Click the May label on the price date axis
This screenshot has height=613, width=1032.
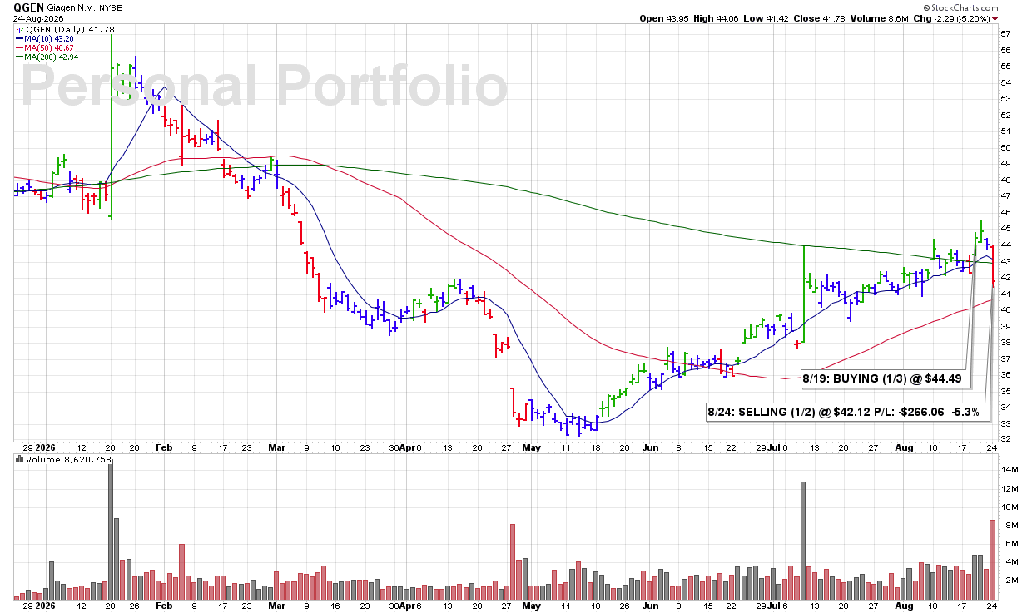tap(531, 447)
